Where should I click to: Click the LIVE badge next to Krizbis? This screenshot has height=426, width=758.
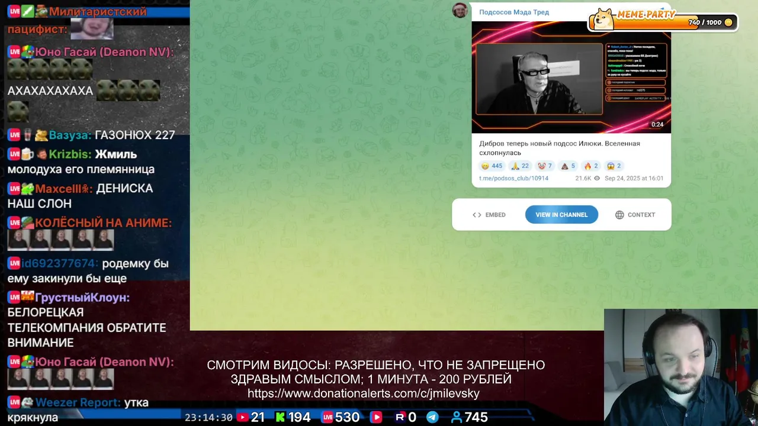[x=14, y=154]
